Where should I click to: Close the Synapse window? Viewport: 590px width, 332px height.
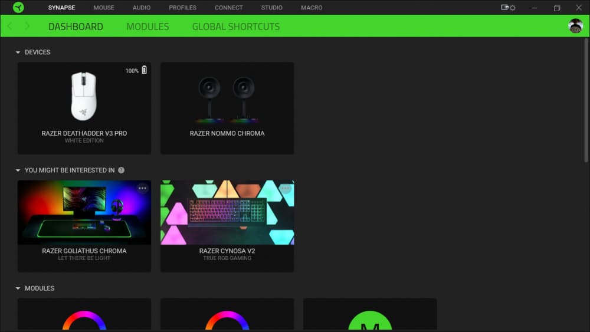coord(579,8)
